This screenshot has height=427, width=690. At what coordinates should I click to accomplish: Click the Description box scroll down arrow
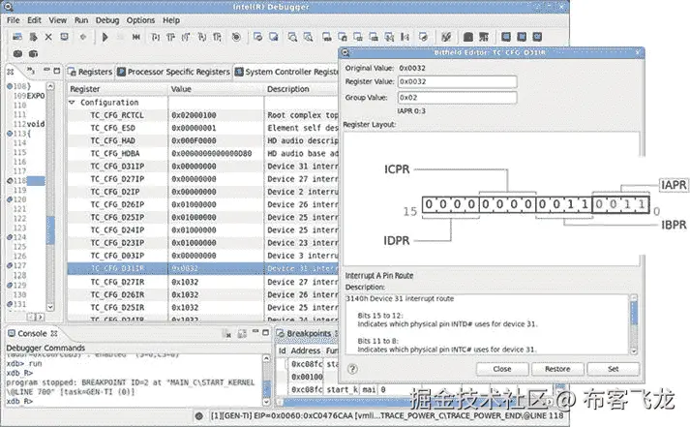click(634, 351)
